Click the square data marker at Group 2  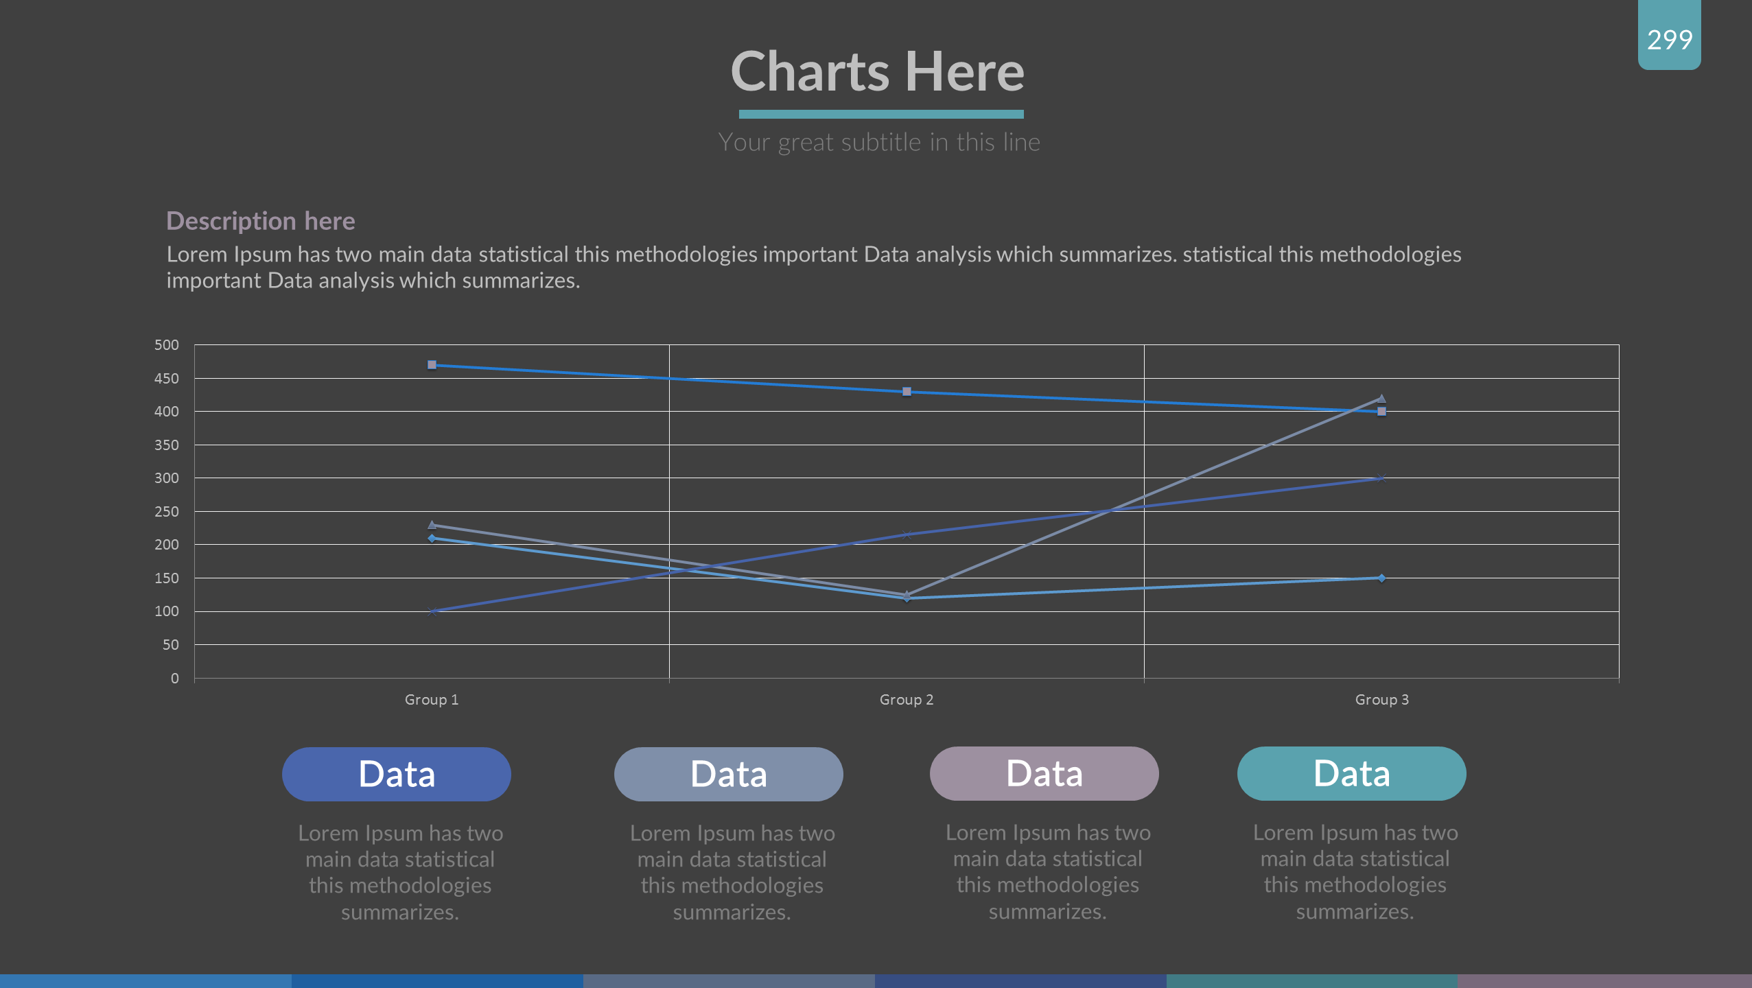point(907,392)
